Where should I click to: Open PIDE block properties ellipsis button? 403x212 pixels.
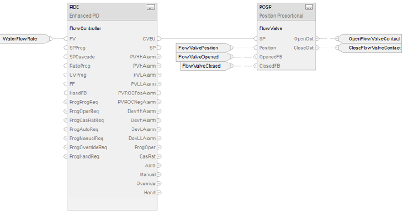tap(151, 7)
